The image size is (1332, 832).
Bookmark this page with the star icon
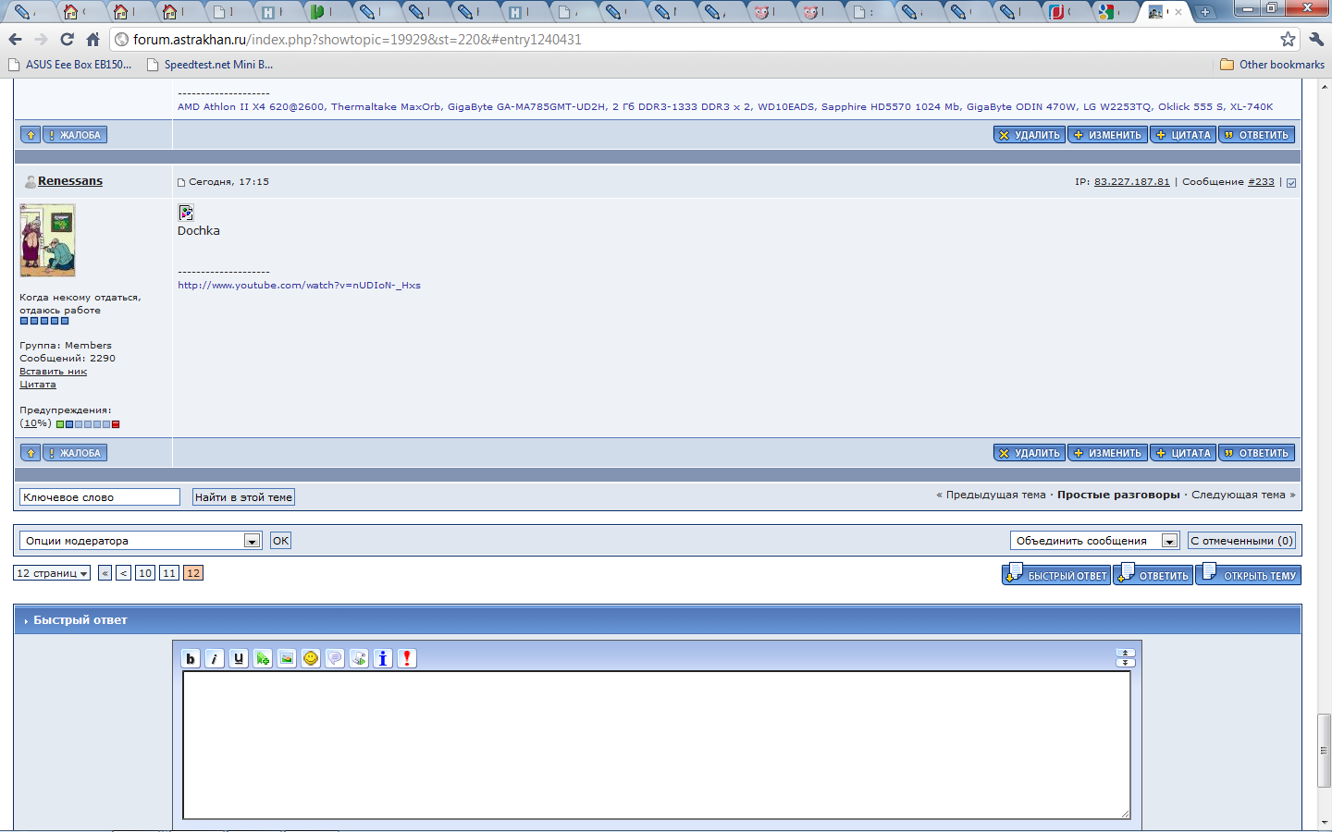1288,39
